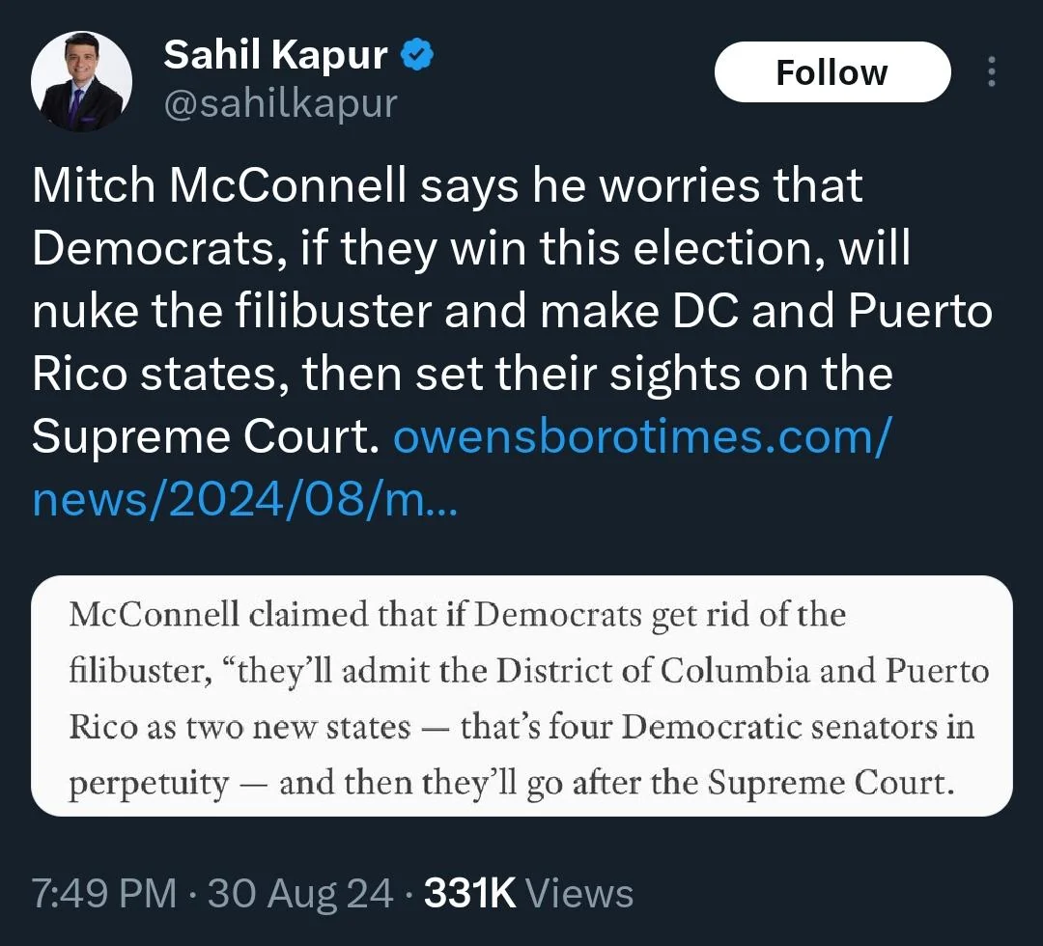Click the tweet line mentioning nuke the filibuster
The height and width of the screenshot is (946, 1043).
click(512, 312)
